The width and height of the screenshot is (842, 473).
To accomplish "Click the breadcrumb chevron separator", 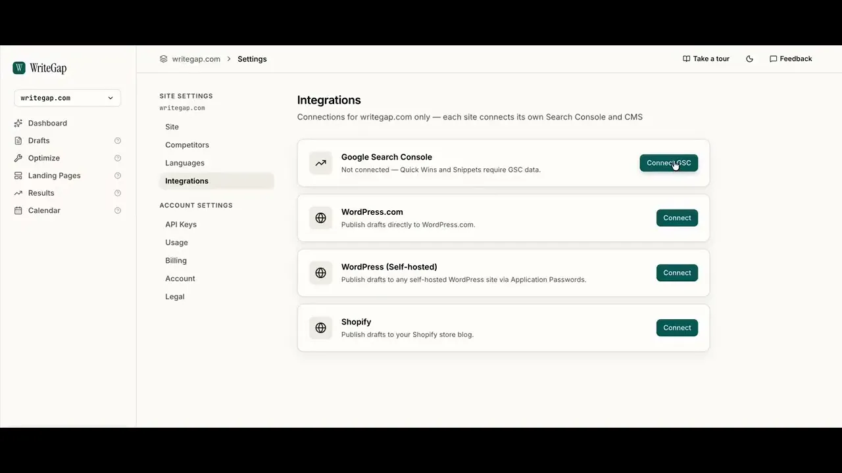I will (x=229, y=59).
